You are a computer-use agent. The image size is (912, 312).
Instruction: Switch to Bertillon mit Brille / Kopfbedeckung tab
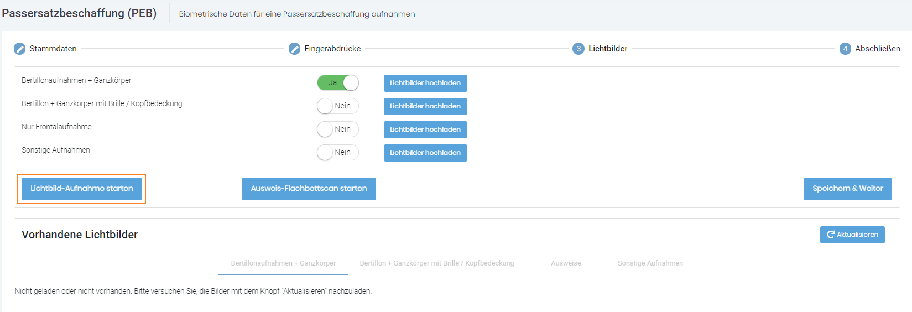pyautogui.click(x=437, y=263)
